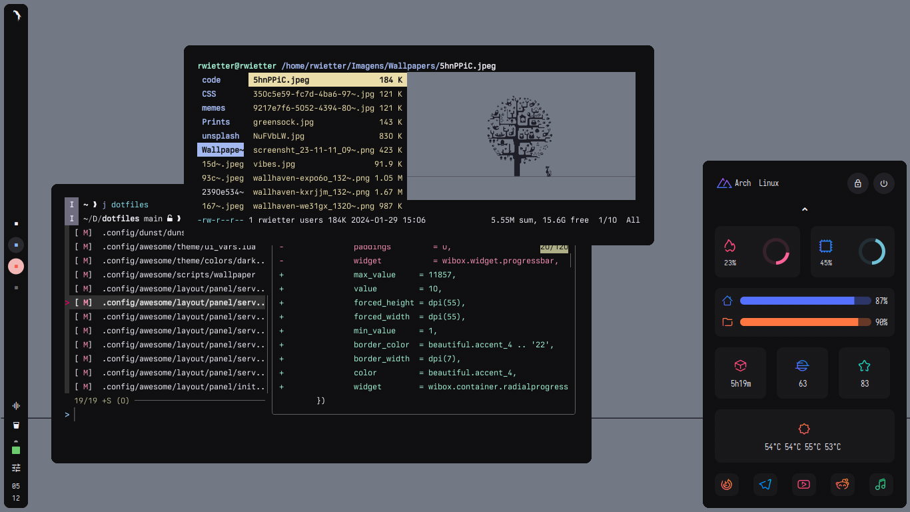The height and width of the screenshot is (512, 910).
Task: Select the .config/dunst entry in file list
Action: pyautogui.click(x=127, y=233)
